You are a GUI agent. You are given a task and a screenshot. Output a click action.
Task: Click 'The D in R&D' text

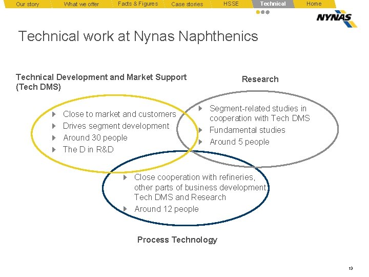click(x=88, y=149)
